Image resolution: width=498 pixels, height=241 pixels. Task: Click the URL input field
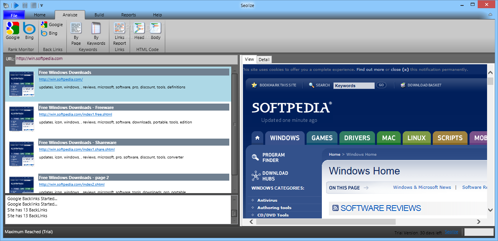(127, 60)
